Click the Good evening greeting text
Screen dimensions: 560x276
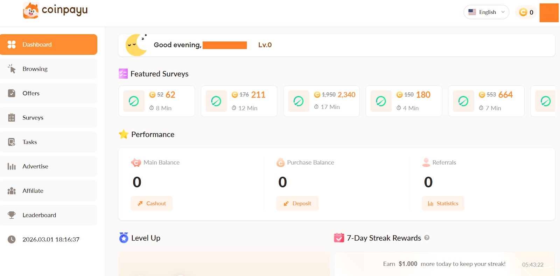pyautogui.click(x=177, y=45)
